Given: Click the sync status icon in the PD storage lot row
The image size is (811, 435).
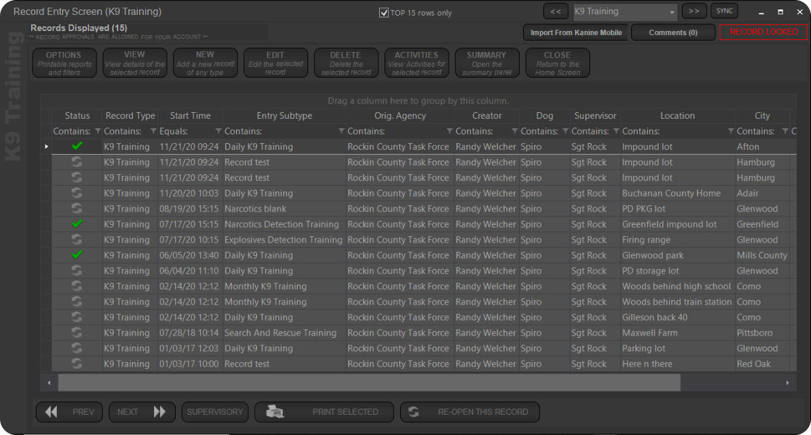Looking at the screenshot, I should tap(77, 271).
